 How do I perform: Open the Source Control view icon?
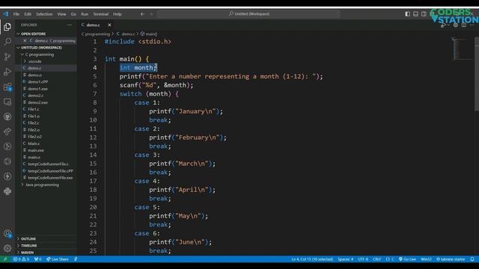pyautogui.click(x=7, y=57)
